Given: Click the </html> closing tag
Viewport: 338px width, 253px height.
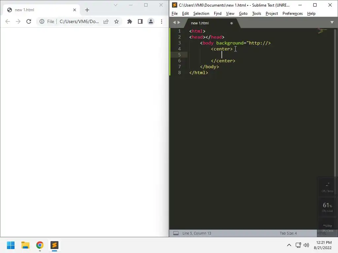Looking at the screenshot, I should tap(198, 72).
